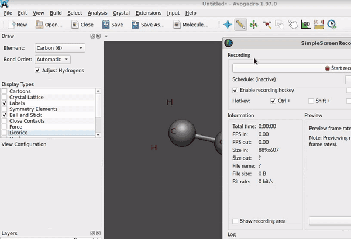Open the File menu
This screenshot has width=351, height=239.
[8, 13]
